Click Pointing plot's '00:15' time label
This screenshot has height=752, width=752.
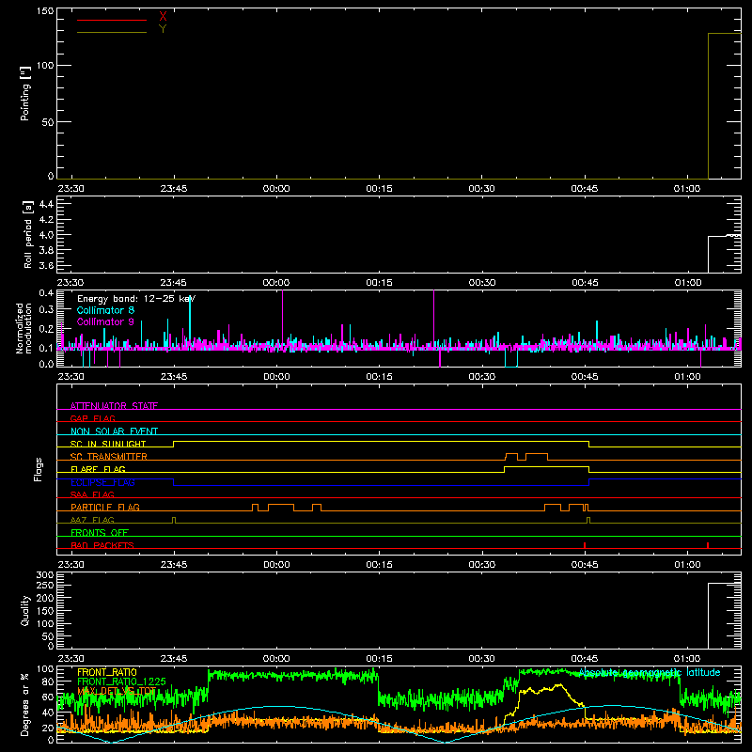pyautogui.click(x=379, y=189)
